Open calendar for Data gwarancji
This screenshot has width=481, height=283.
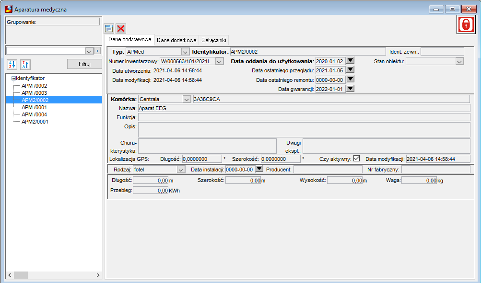[x=351, y=89]
